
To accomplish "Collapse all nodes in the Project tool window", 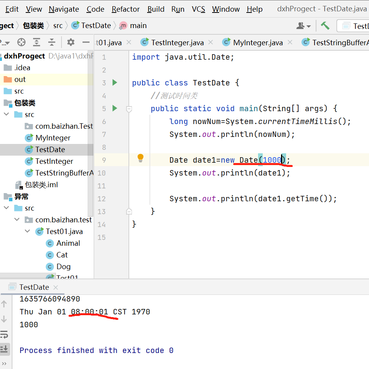I will click(52, 43).
